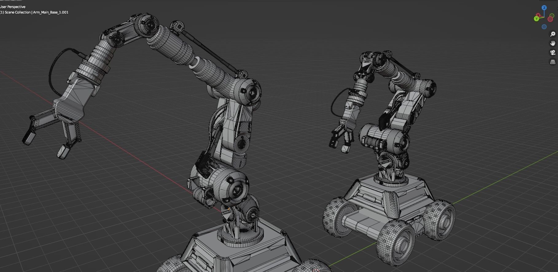Click the 'User Perspective' viewport label
This screenshot has width=558, height=272.
click(x=12, y=7)
